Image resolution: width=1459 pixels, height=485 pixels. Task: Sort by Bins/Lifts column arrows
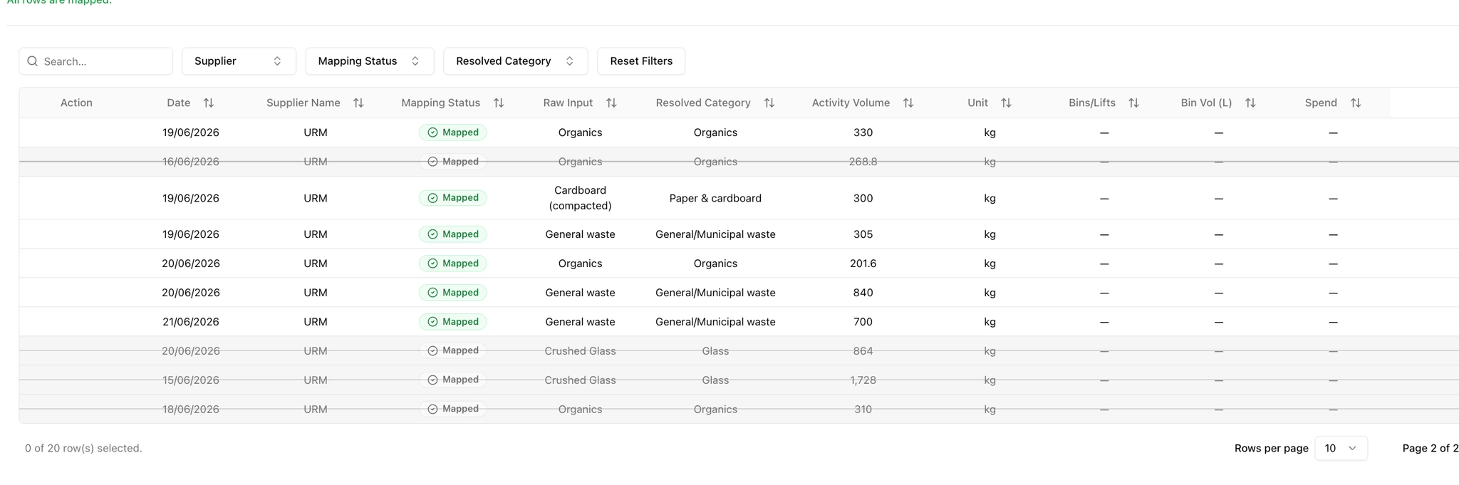(x=1133, y=103)
